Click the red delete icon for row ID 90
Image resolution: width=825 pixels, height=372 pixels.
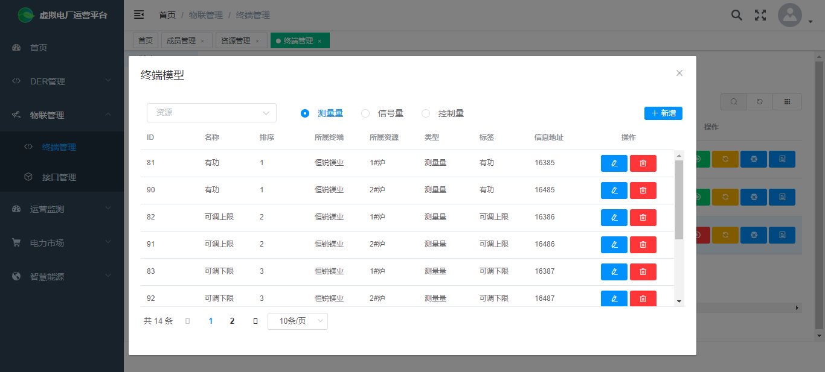[643, 191]
